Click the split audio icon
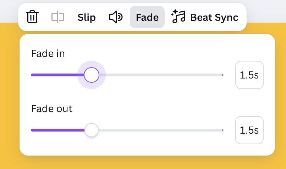Screen dimensions: 286x169 click(x=58, y=17)
